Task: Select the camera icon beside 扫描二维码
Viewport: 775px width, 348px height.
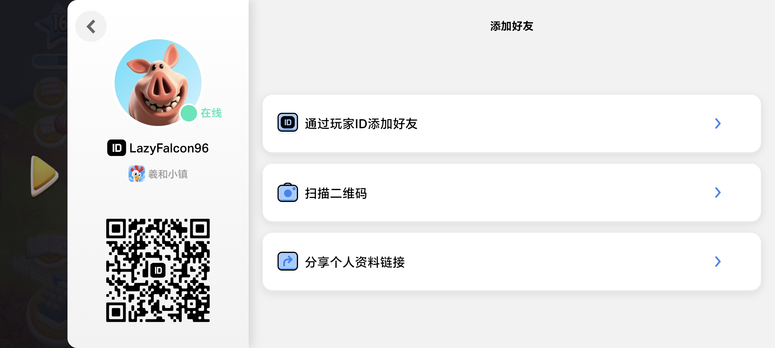Action: 287,193
